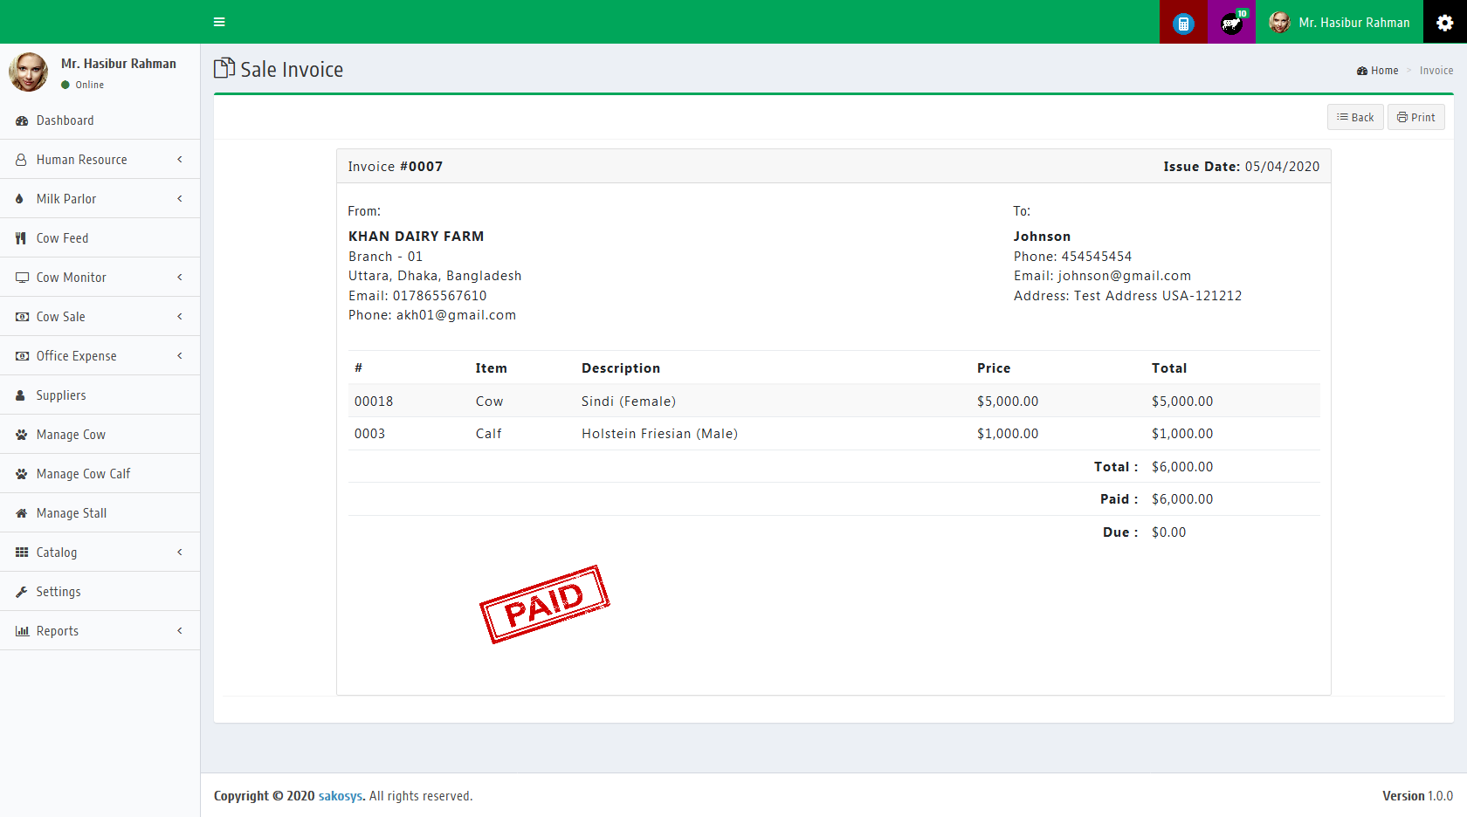Viewport: 1467px width, 817px height.
Task: Click the Settings wrench icon in sidebar
Action: 22,592
